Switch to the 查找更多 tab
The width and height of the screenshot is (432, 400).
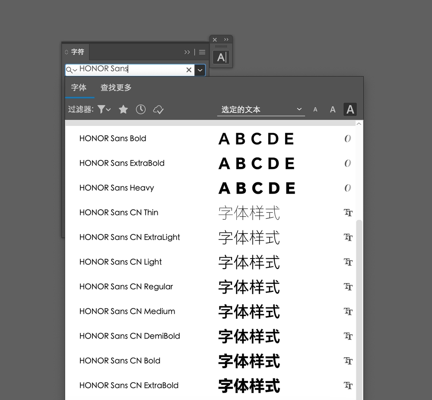[115, 87]
